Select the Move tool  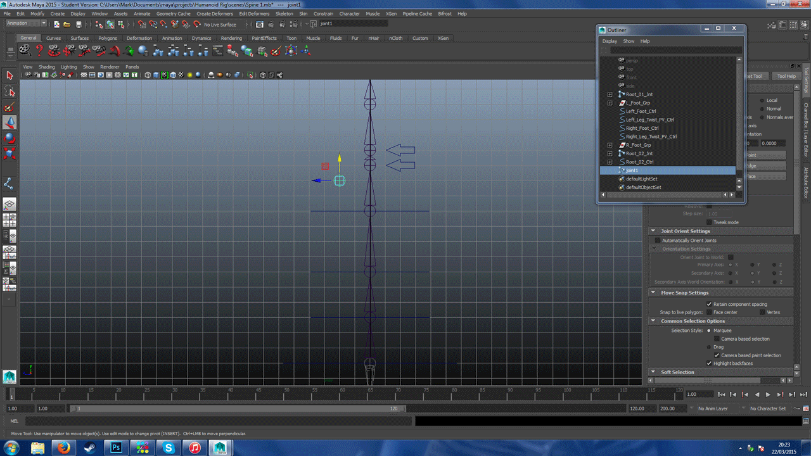click(x=10, y=121)
